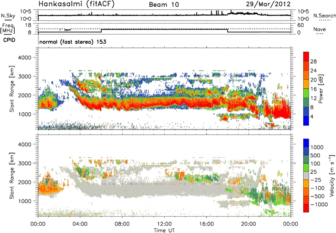This screenshot has width=336, height=233.
Task: Click the '4000' tick on power plot
Action: 25,58
